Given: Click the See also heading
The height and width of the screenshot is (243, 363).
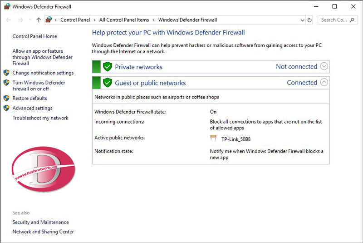Looking at the screenshot, I should click(21, 213).
